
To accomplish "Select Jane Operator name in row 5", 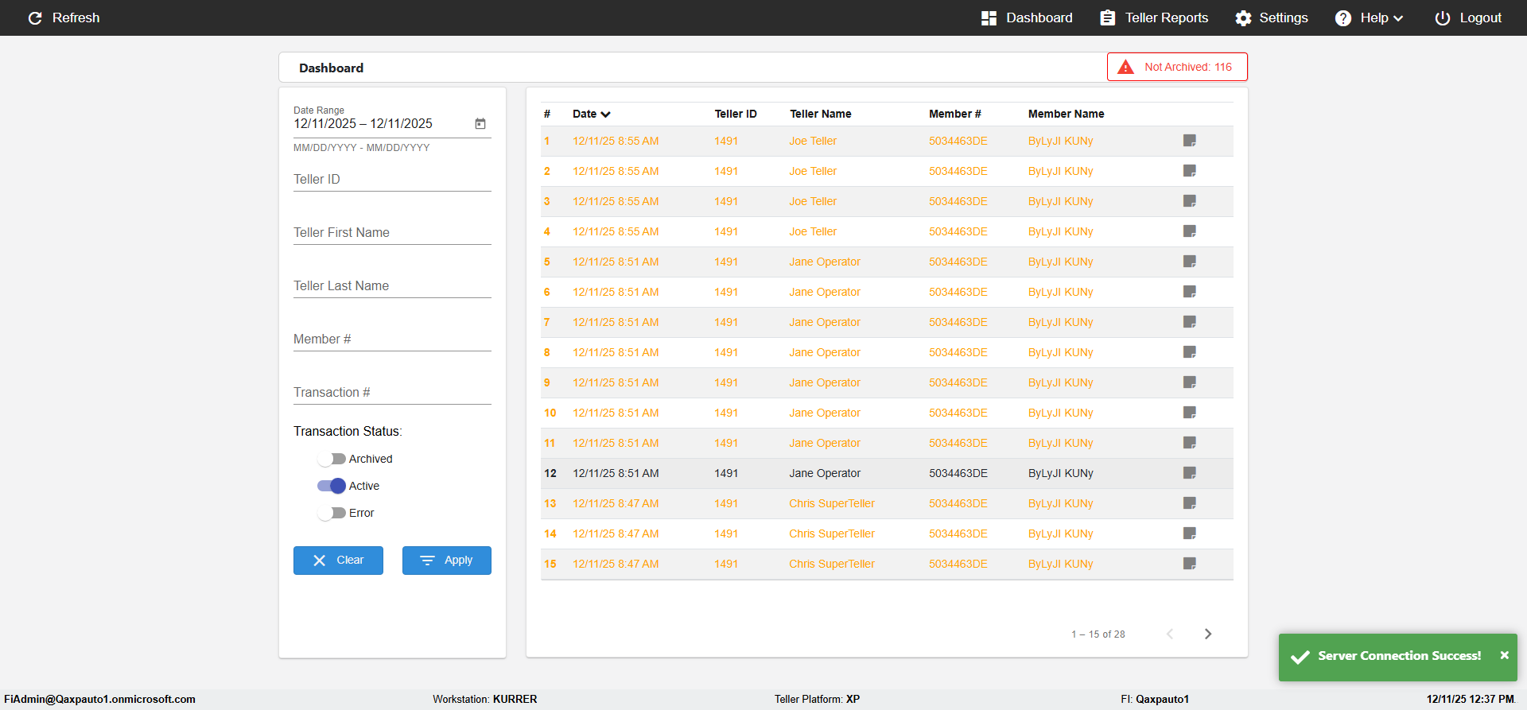I will point(825,262).
